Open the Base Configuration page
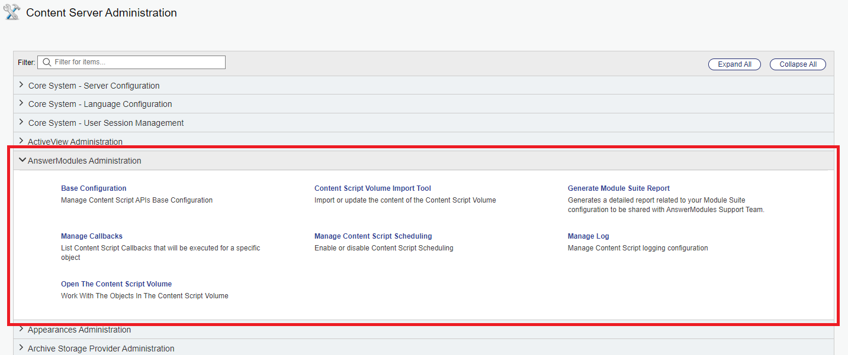 pos(94,188)
